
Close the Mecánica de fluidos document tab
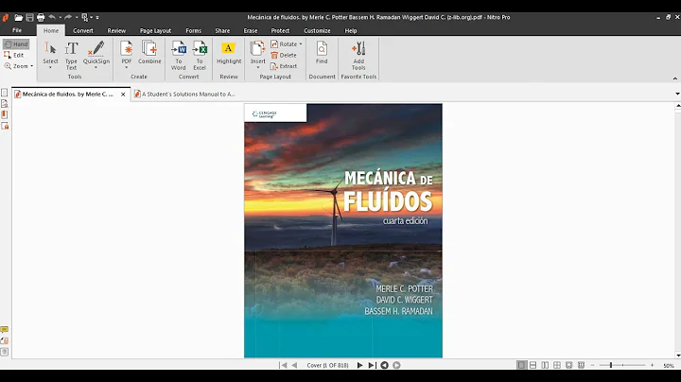pos(123,95)
